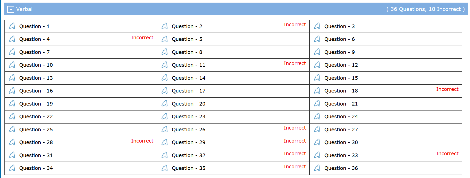
Task: Click the icon next to Question - 21
Action: pos(317,103)
